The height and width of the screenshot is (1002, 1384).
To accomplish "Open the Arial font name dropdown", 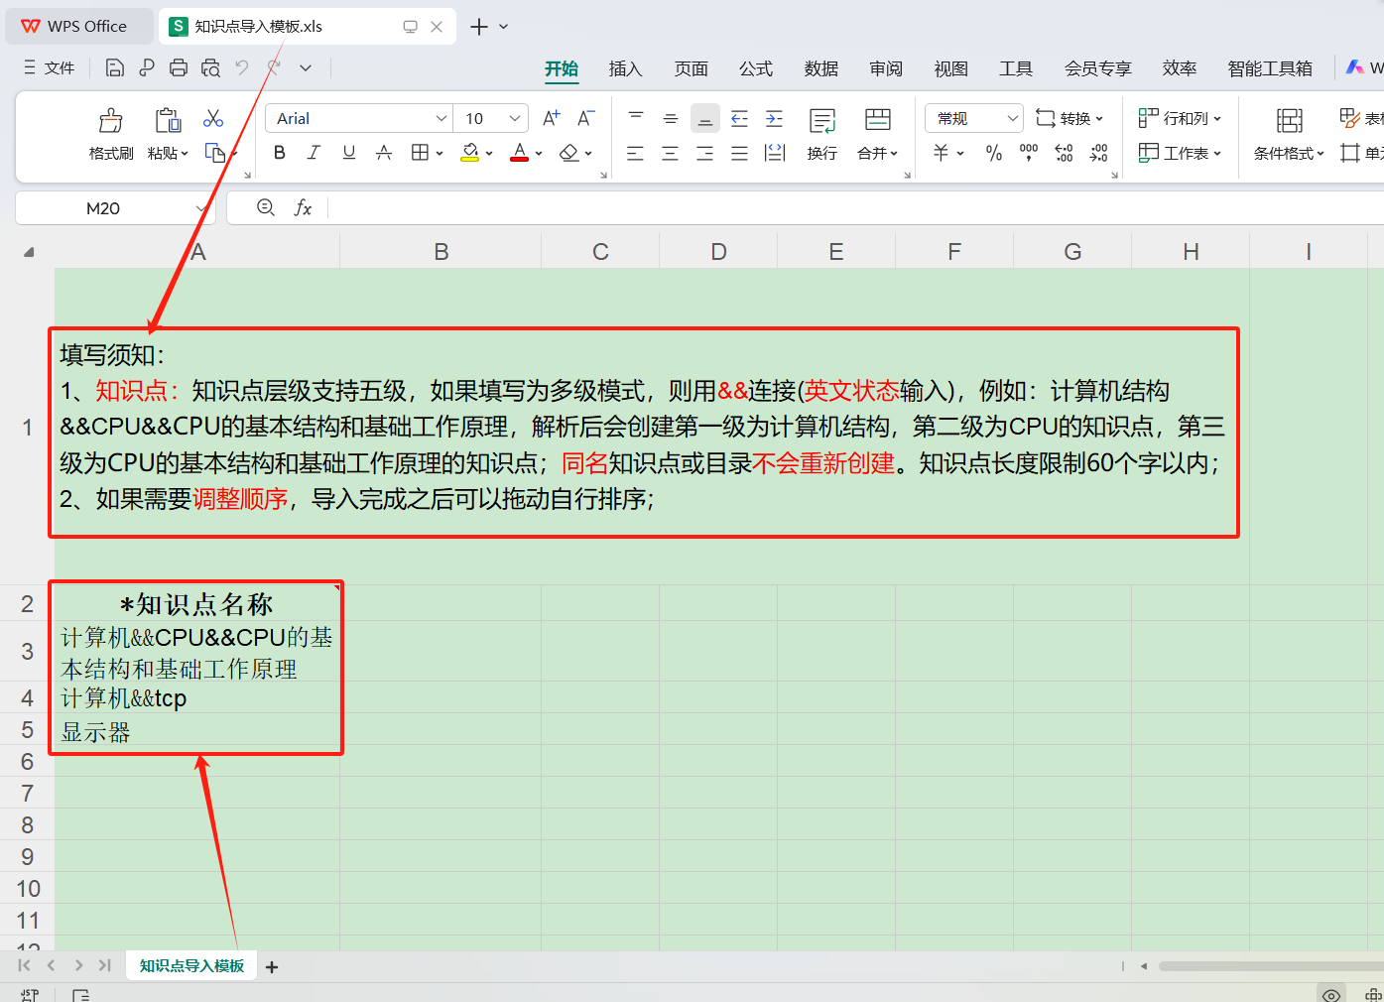I will (x=440, y=117).
